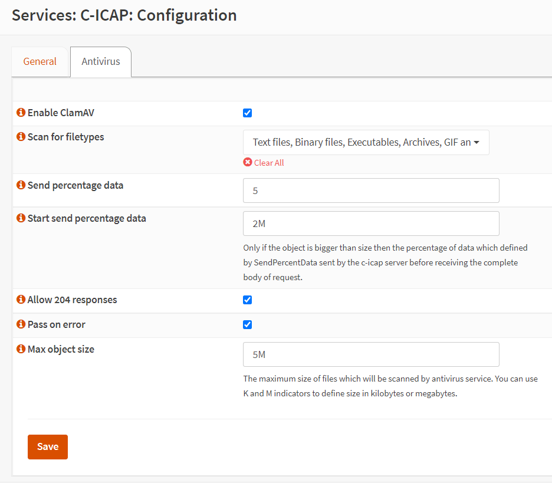
Task: Select the Antivirus tab
Action: [x=101, y=61]
